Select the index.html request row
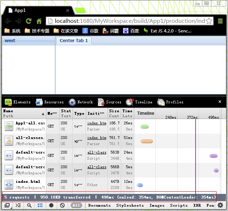The height and width of the screenshot is (211, 228). (112, 185)
